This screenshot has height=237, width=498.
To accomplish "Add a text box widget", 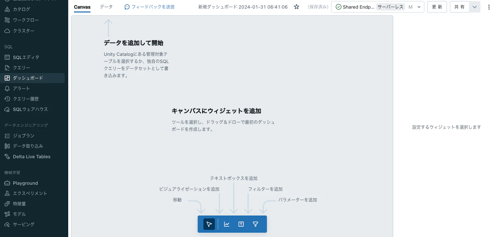I will pyautogui.click(x=241, y=224).
